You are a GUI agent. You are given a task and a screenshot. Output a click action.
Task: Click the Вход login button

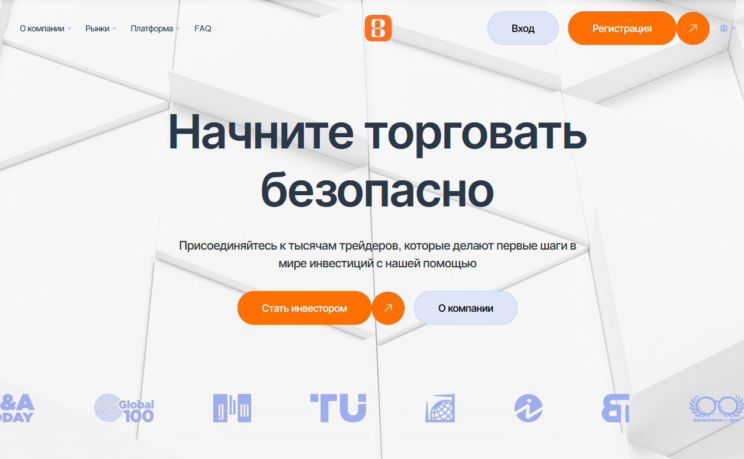523,28
